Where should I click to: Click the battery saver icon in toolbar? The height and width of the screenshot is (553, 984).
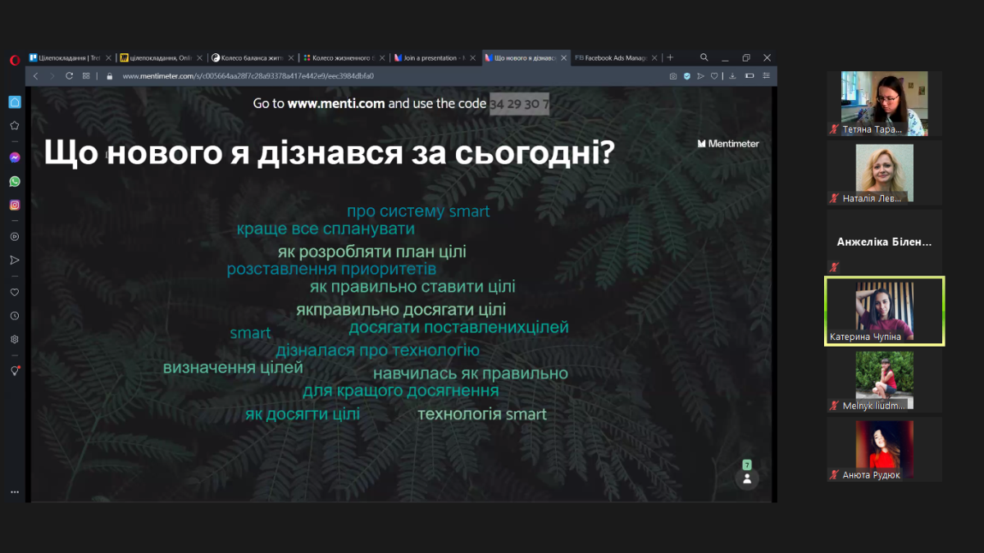tap(749, 76)
